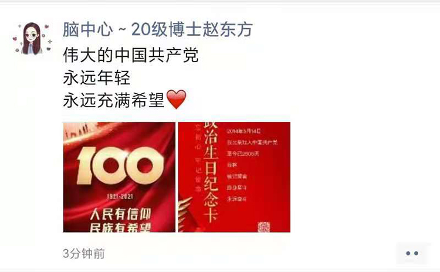The height and width of the screenshot is (272, 440).
Task: Click the post text 永远充满希望
Action: (x=114, y=100)
